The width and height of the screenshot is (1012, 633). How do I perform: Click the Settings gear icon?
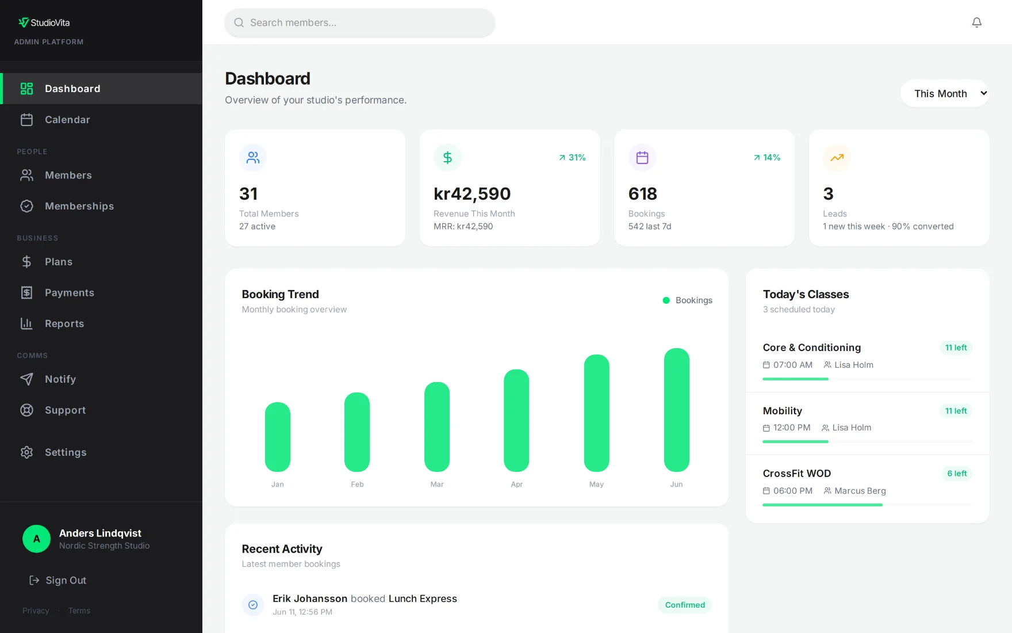tap(26, 452)
